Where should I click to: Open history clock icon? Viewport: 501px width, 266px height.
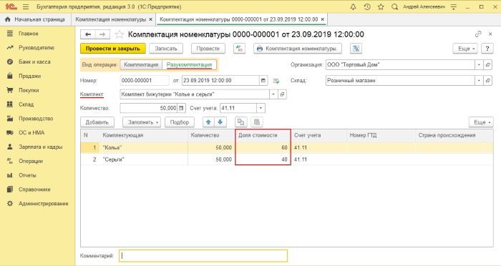click(x=367, y=6)
